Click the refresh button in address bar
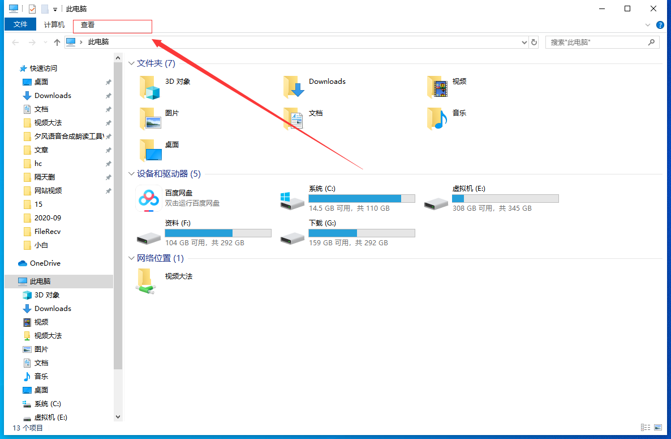The image size is (671, 439). (x=534, y=42)
